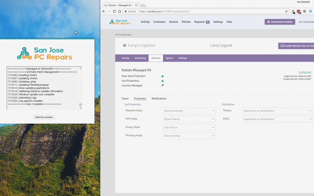Switch to device Activity tab
This screenshot has width=314, height=196.
125,58
